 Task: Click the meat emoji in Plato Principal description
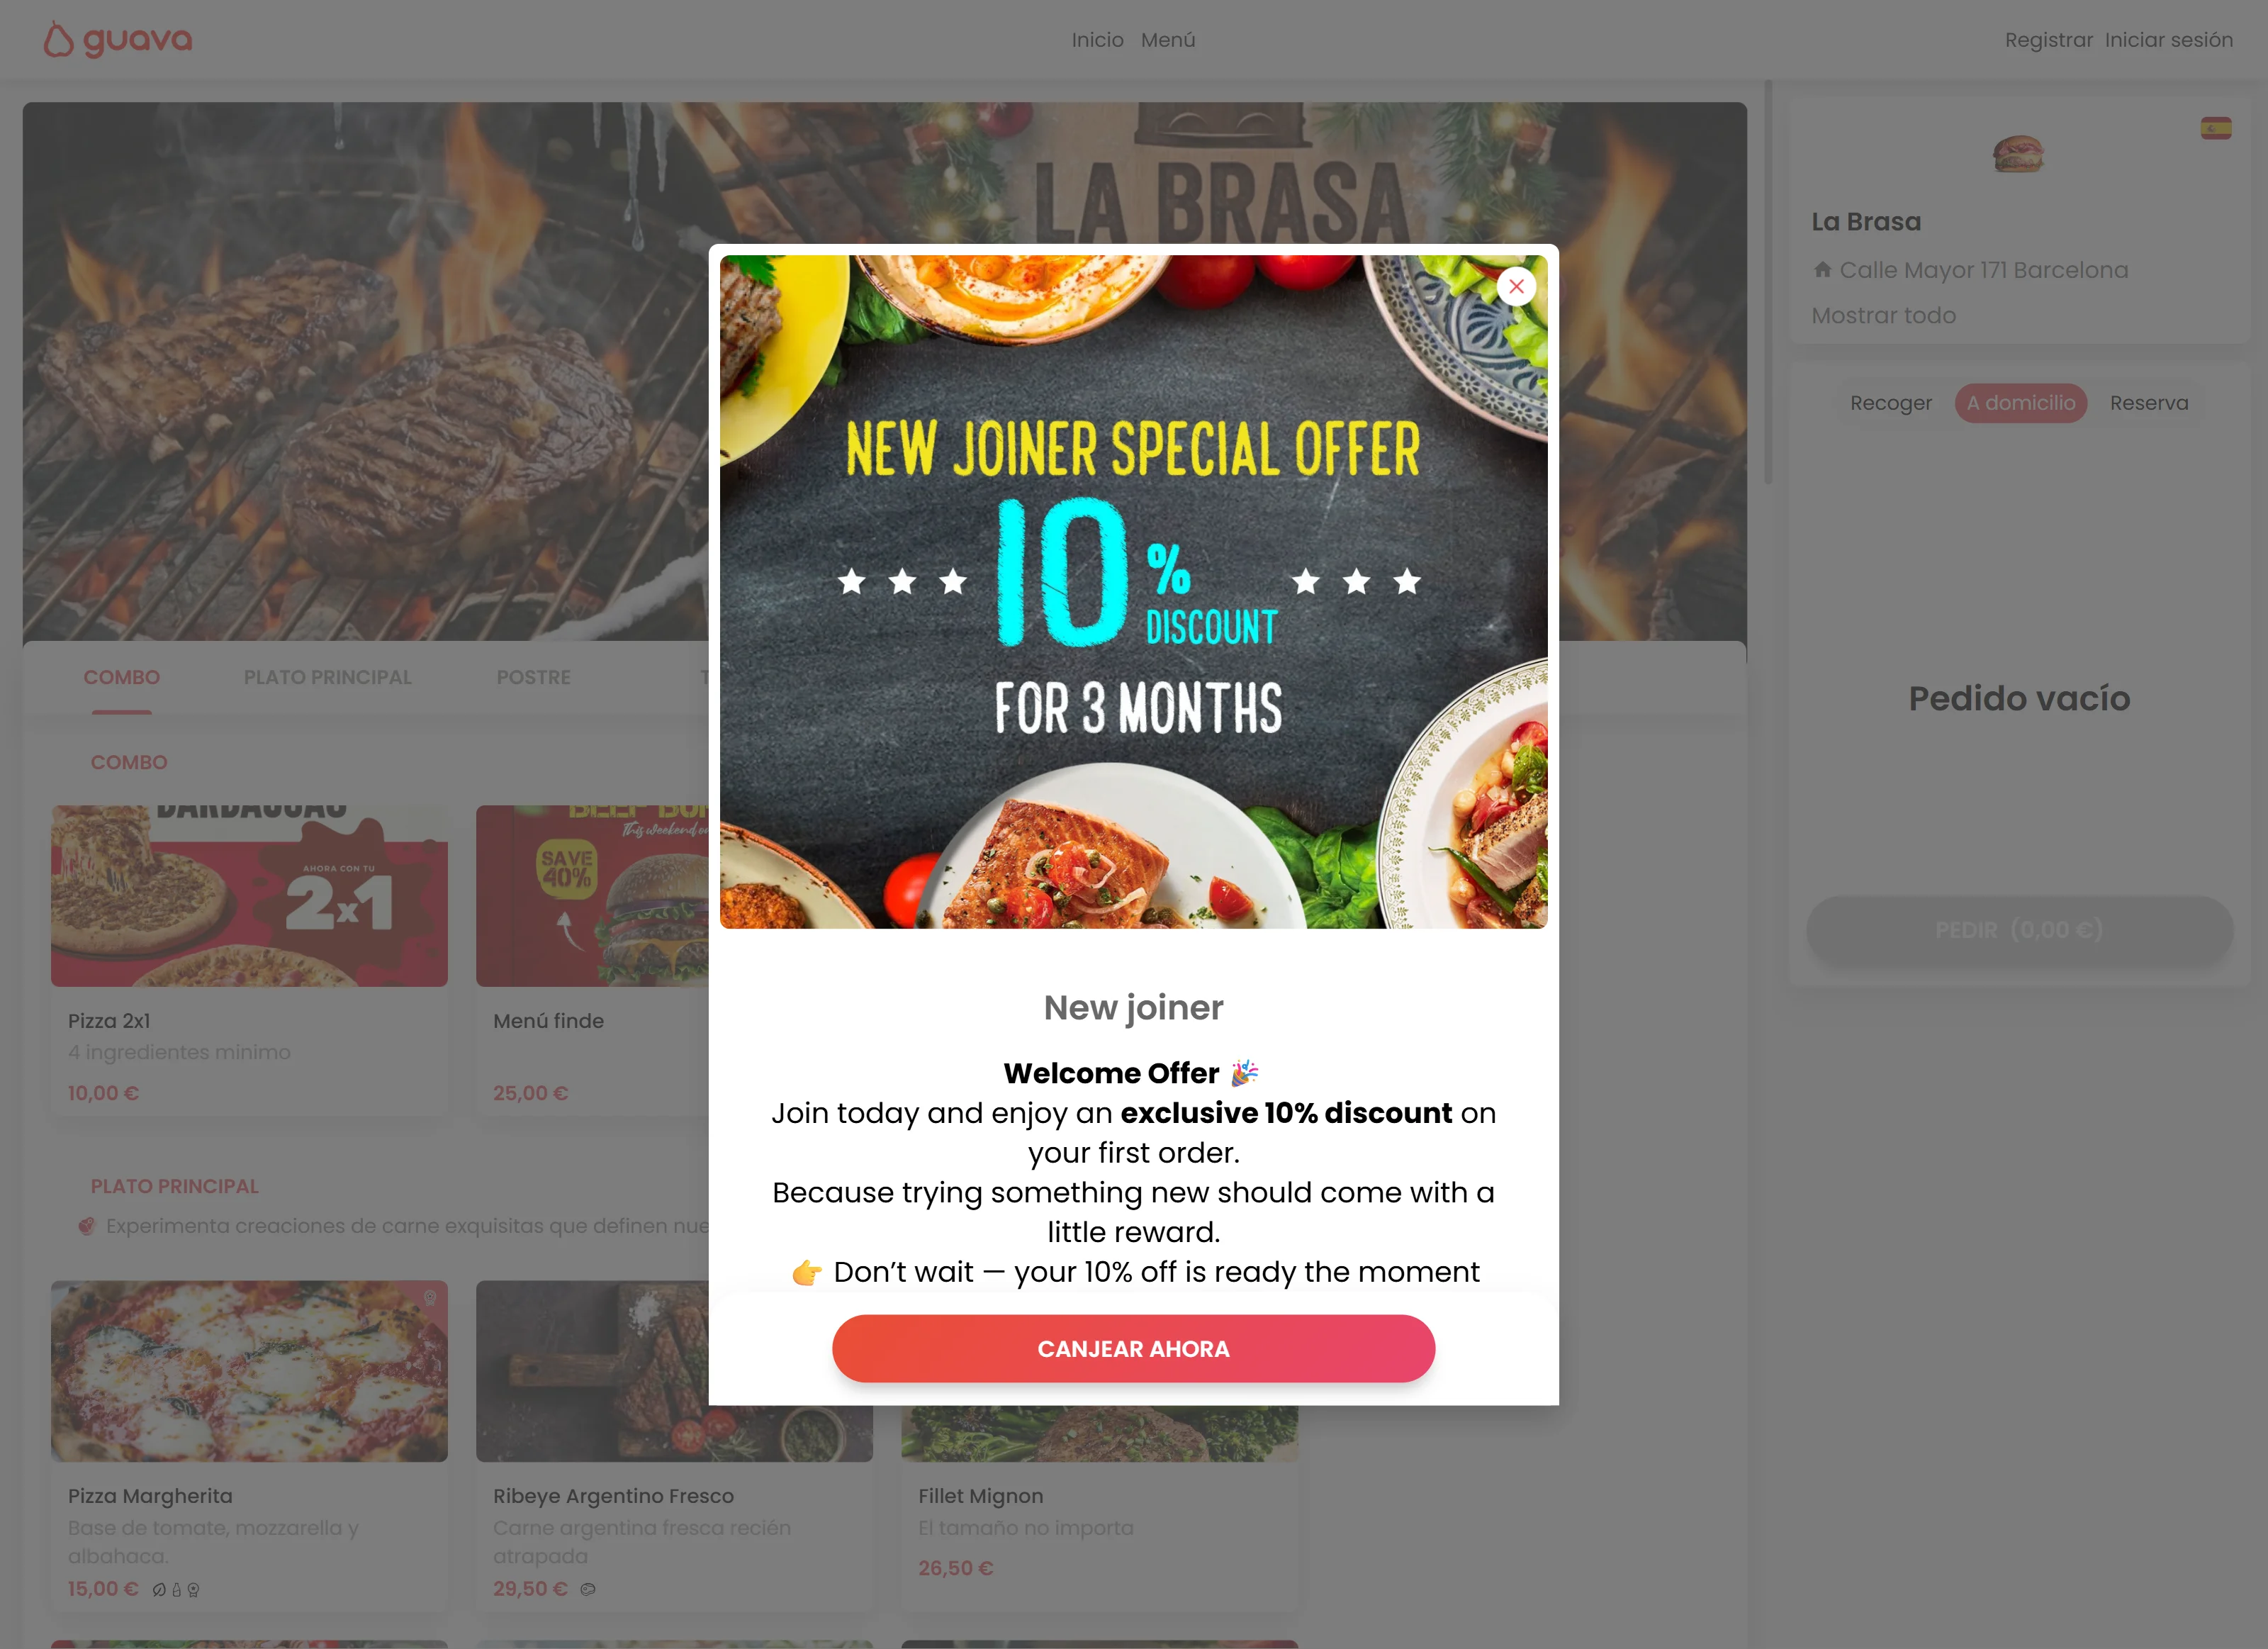pyautogui.click(x=87, y=1226)
